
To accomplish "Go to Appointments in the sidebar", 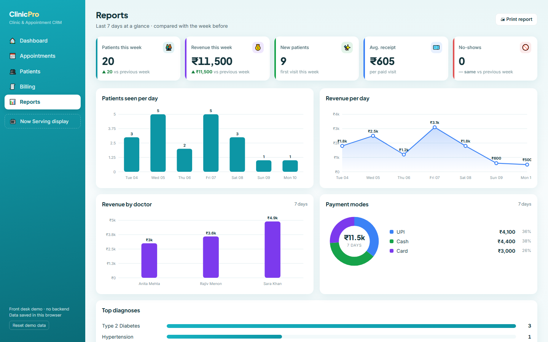I will (x=43, y=56).
